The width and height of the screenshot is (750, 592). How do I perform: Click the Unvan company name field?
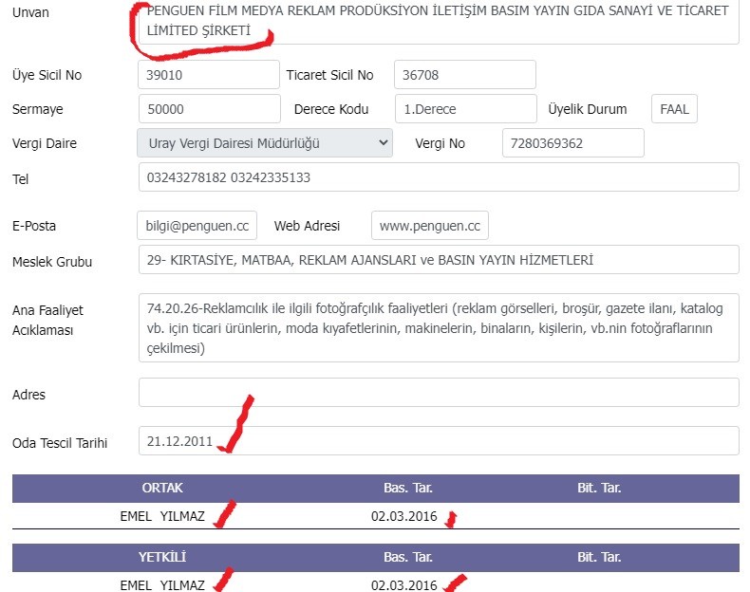[x=439, y=21]
